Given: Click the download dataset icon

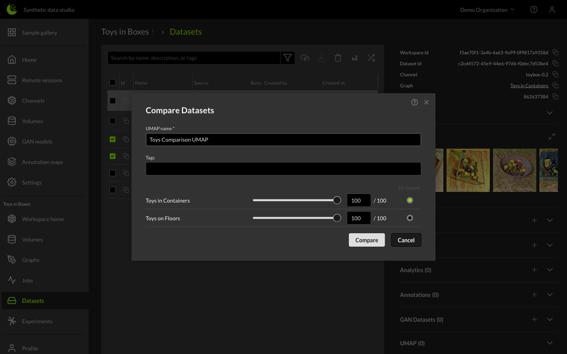Looking at the screenshot, I should [x=321, y=57].
